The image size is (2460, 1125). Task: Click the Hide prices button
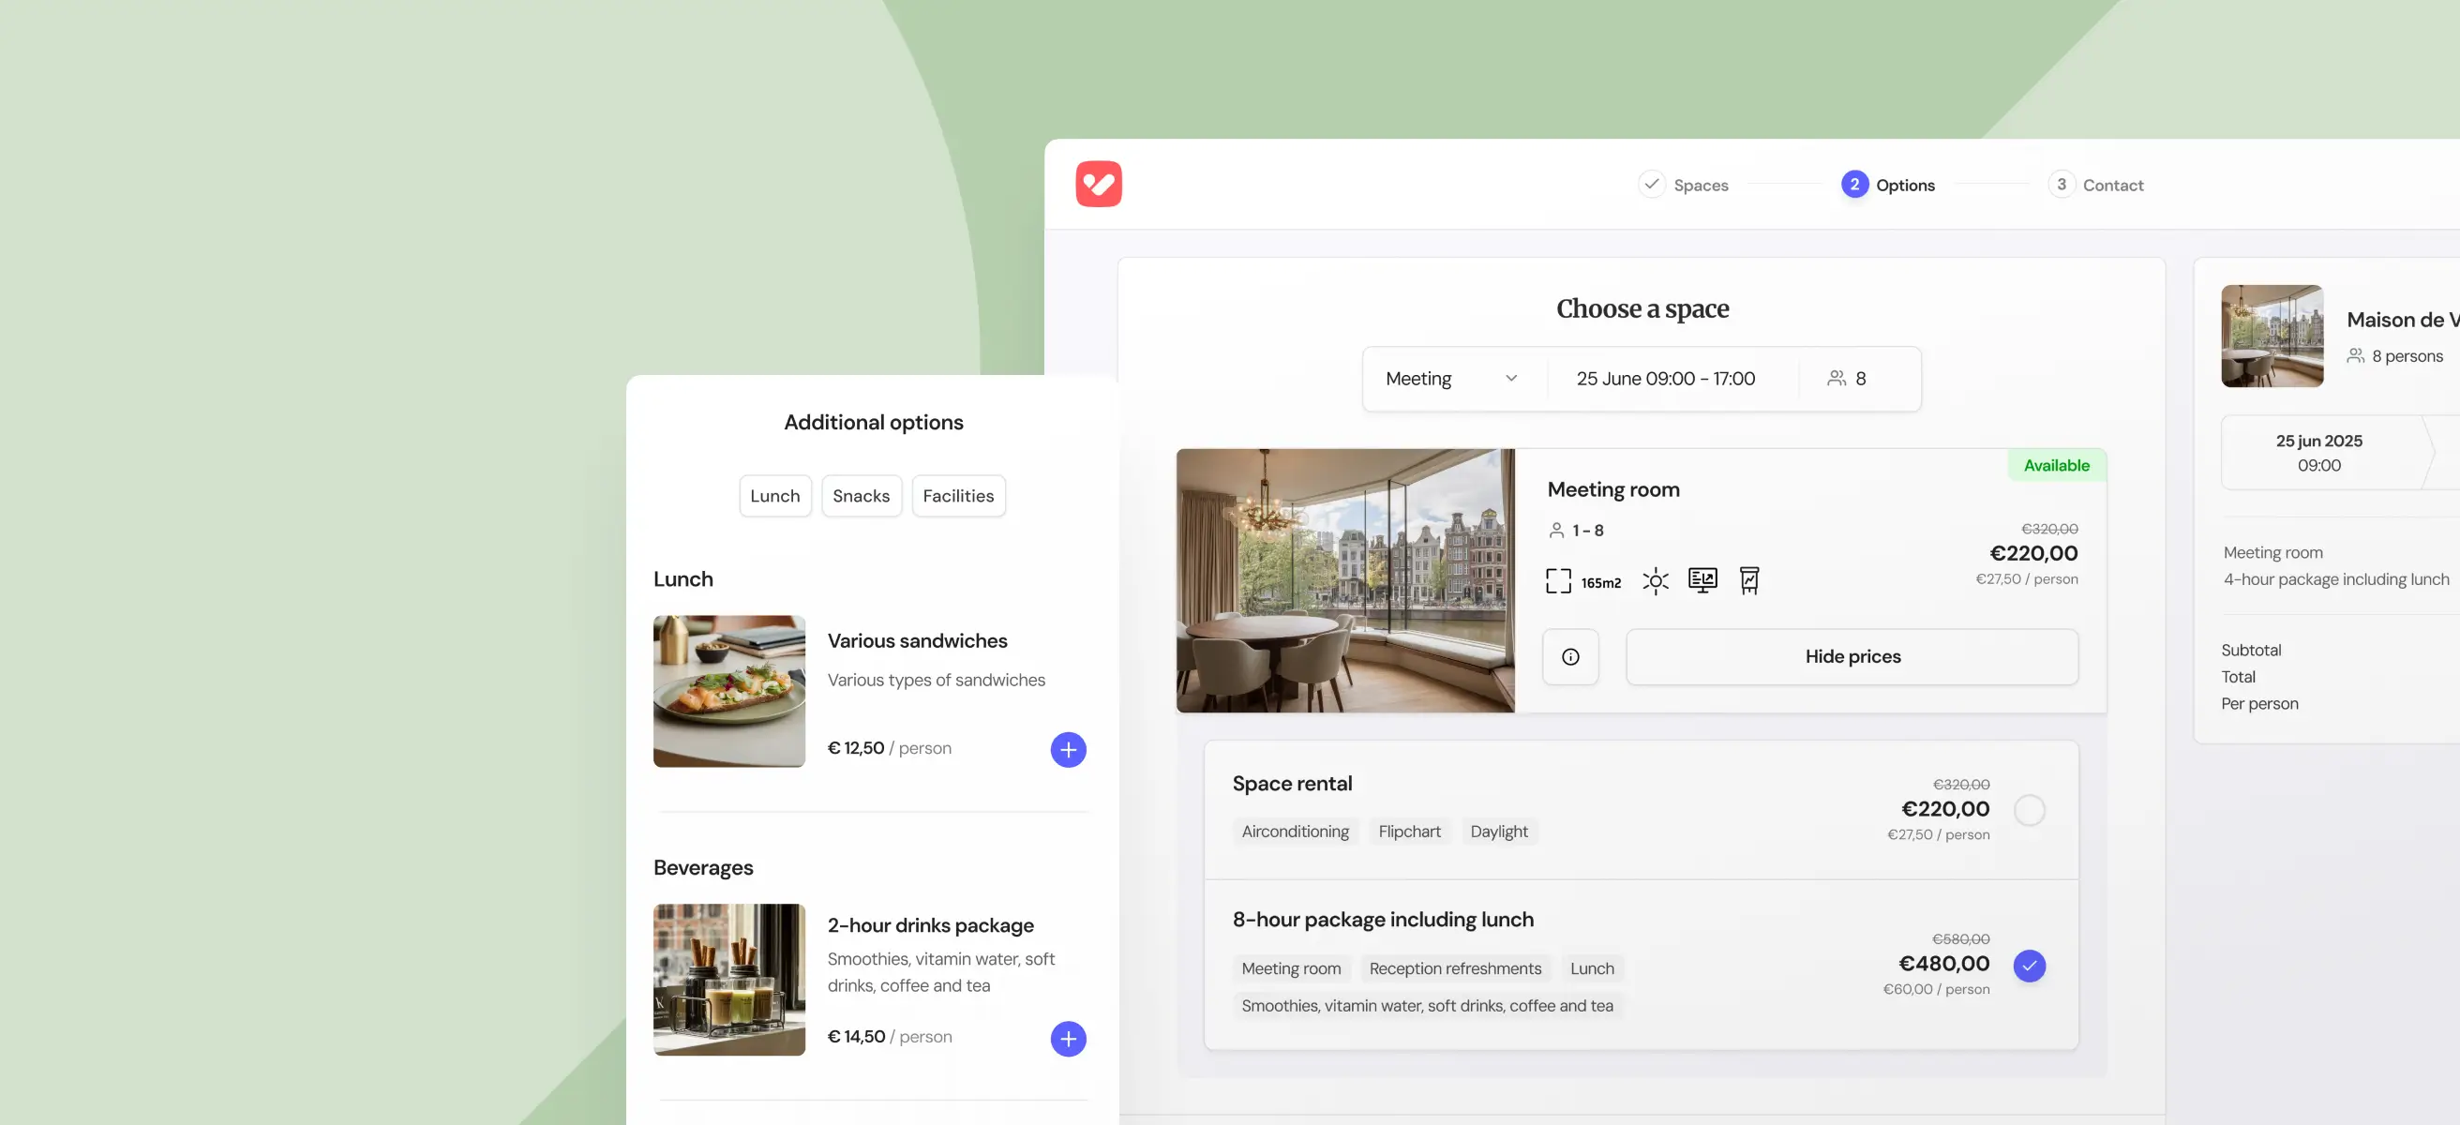point(1852,656)
